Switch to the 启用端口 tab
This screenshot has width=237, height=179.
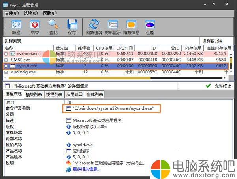tap(75, 95)
